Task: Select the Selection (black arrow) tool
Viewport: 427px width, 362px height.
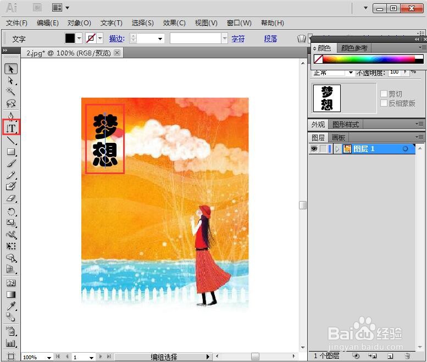Action: click(11, 69)
